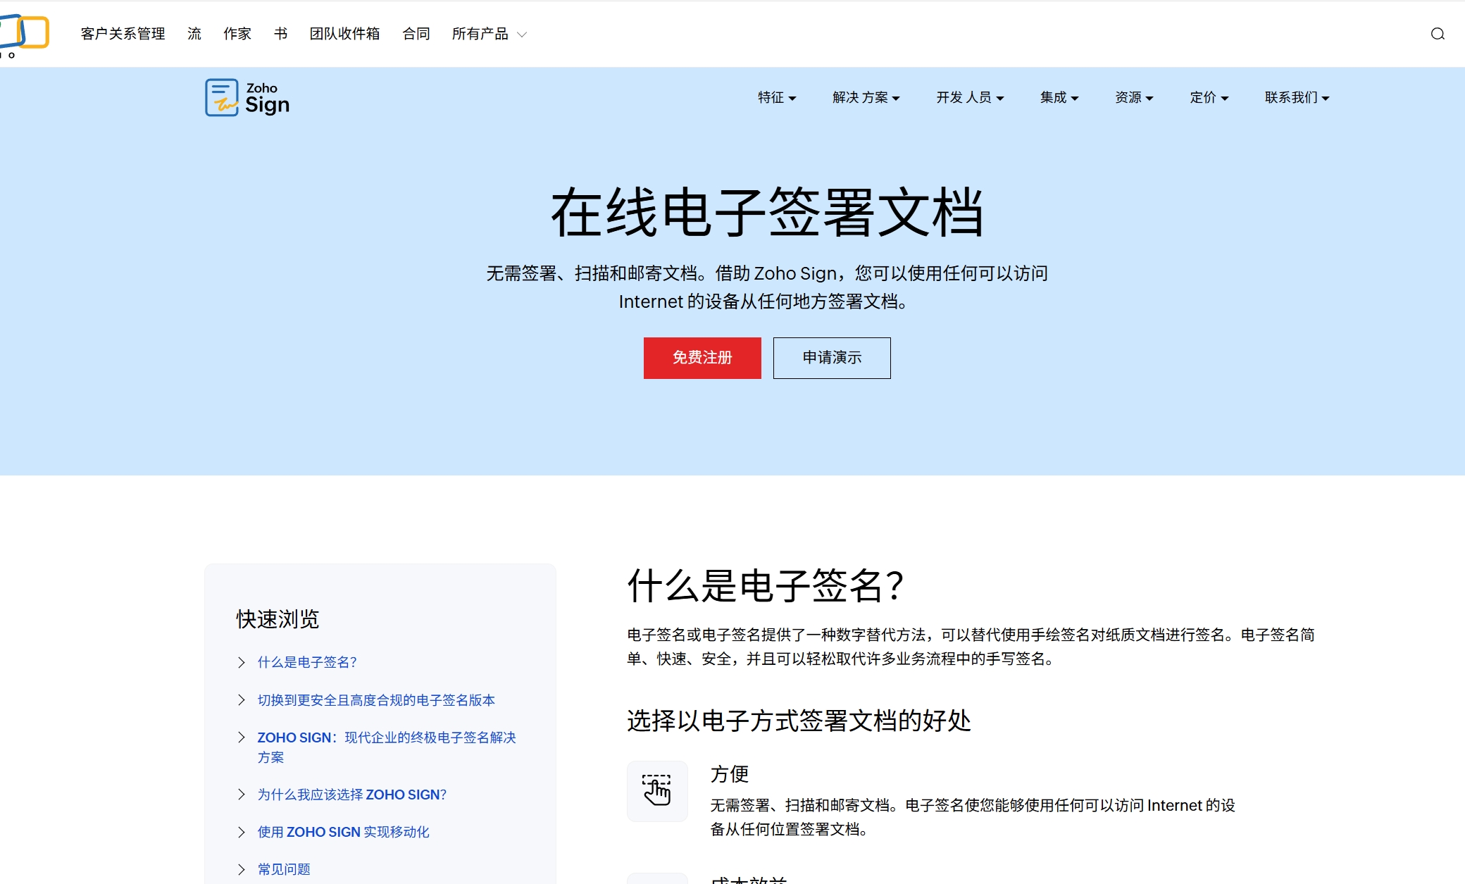The height and width of the screenshot is (884, 1465).
Task: Select 团队收件箱 in top navigation
Action: coord(345,34)
